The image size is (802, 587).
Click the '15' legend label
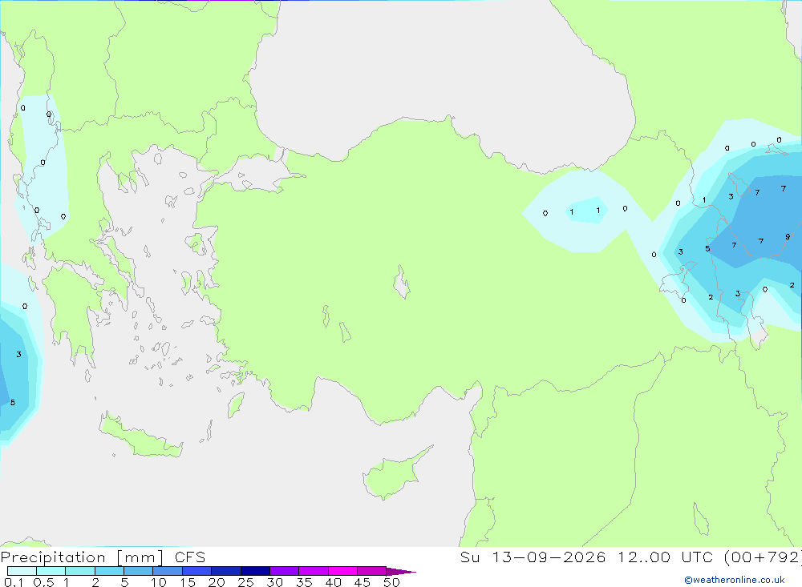188,582
